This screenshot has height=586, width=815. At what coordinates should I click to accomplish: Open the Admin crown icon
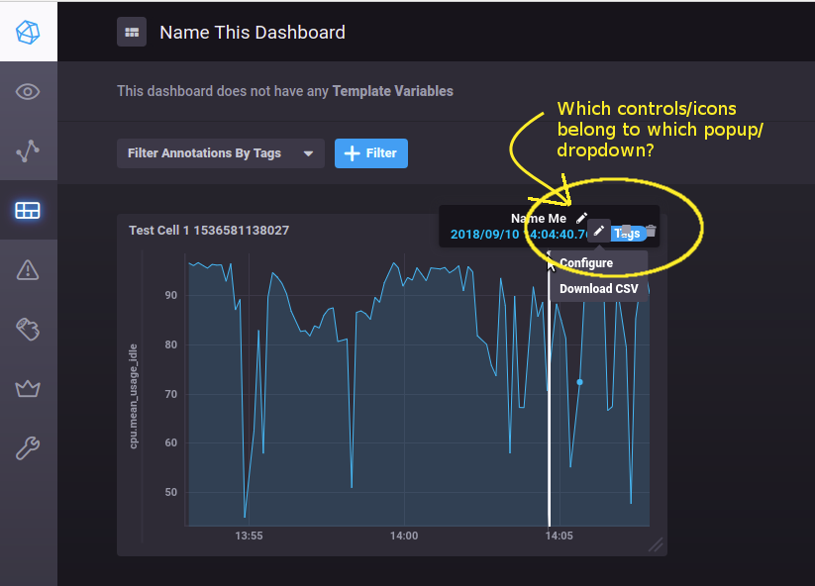28,388
